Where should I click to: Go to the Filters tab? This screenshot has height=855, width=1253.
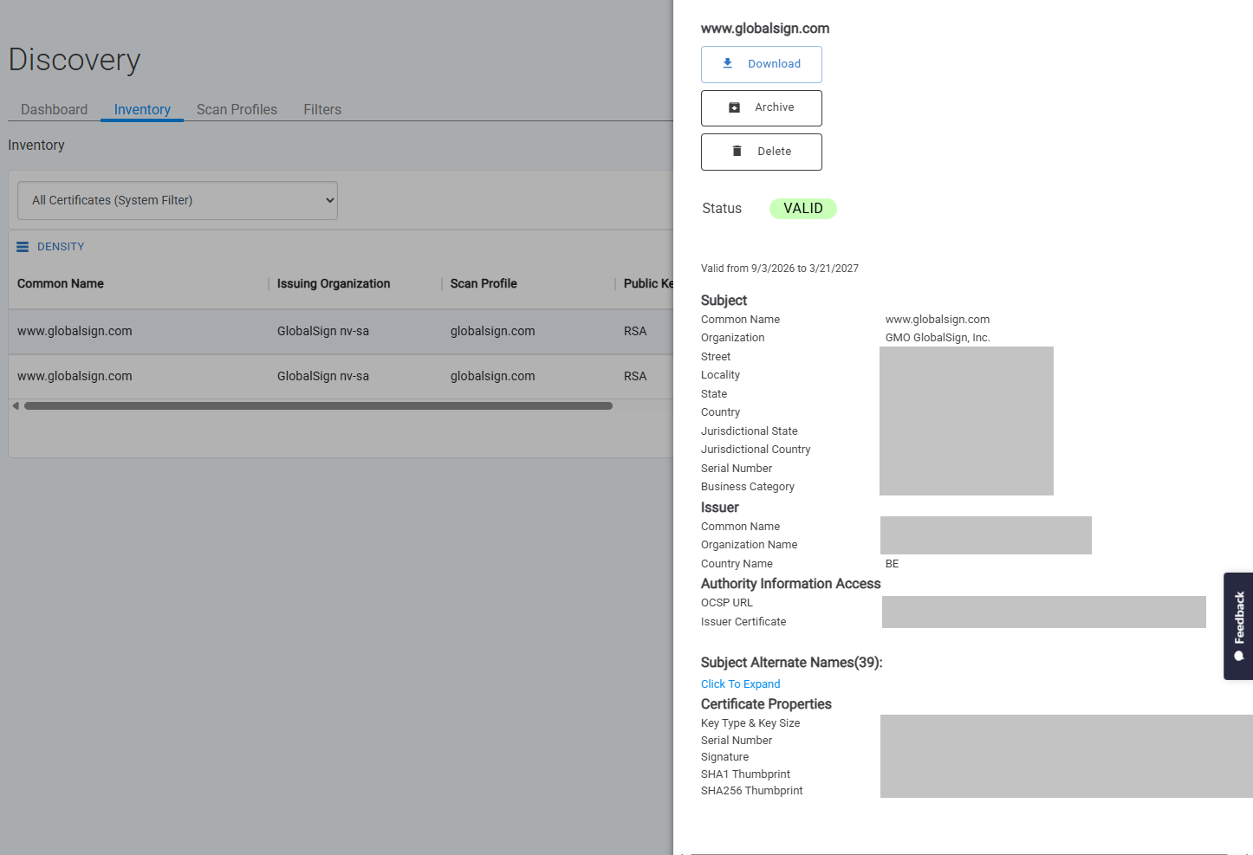[x=322, y=109]
